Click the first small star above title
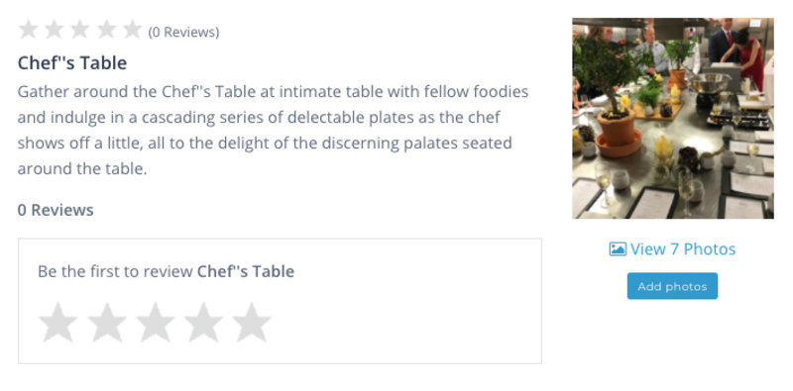 coord(28,30)
